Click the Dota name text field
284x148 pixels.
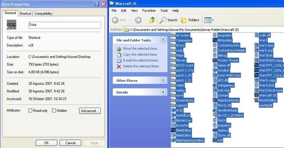pos(64,25)
